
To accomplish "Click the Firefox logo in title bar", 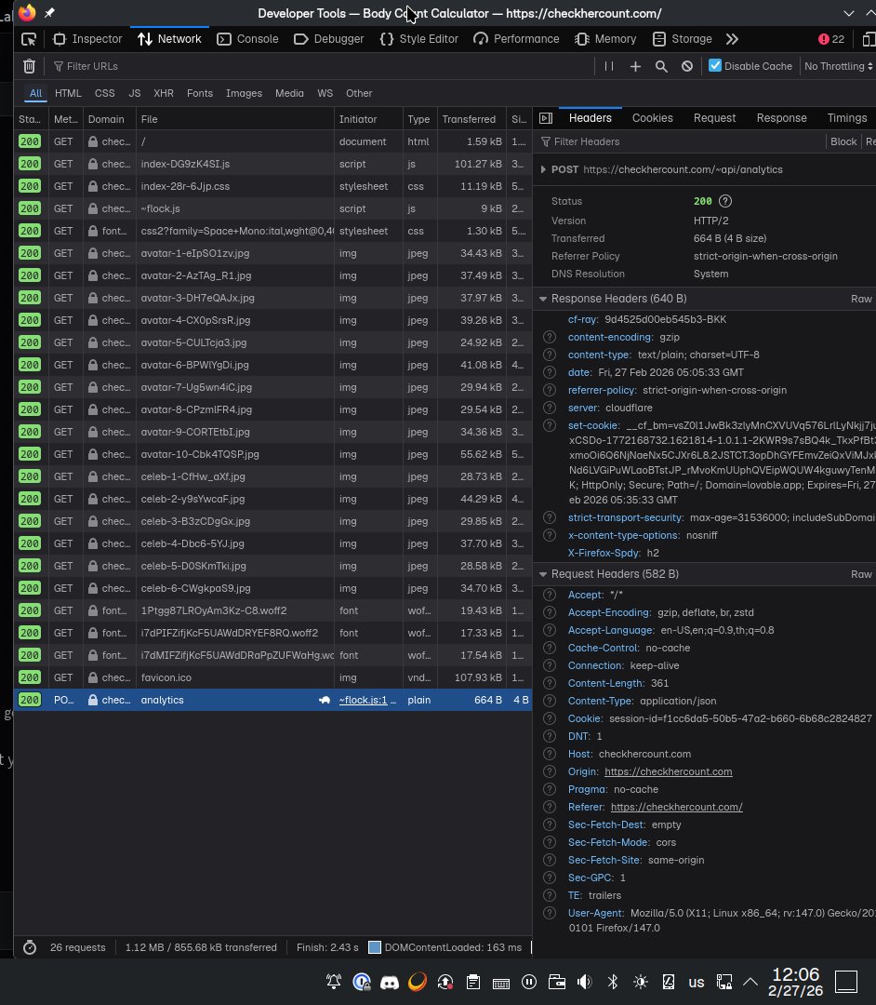I will point(27,12).
